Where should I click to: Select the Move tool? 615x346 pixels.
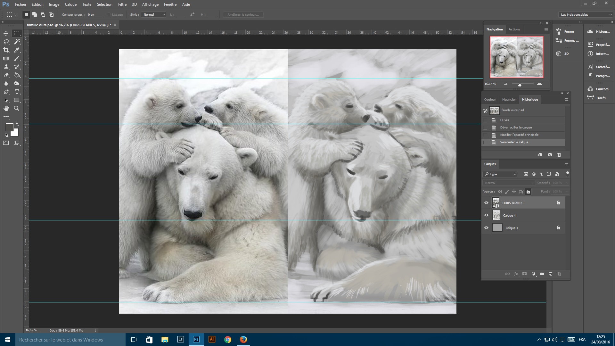coord(6,33)
